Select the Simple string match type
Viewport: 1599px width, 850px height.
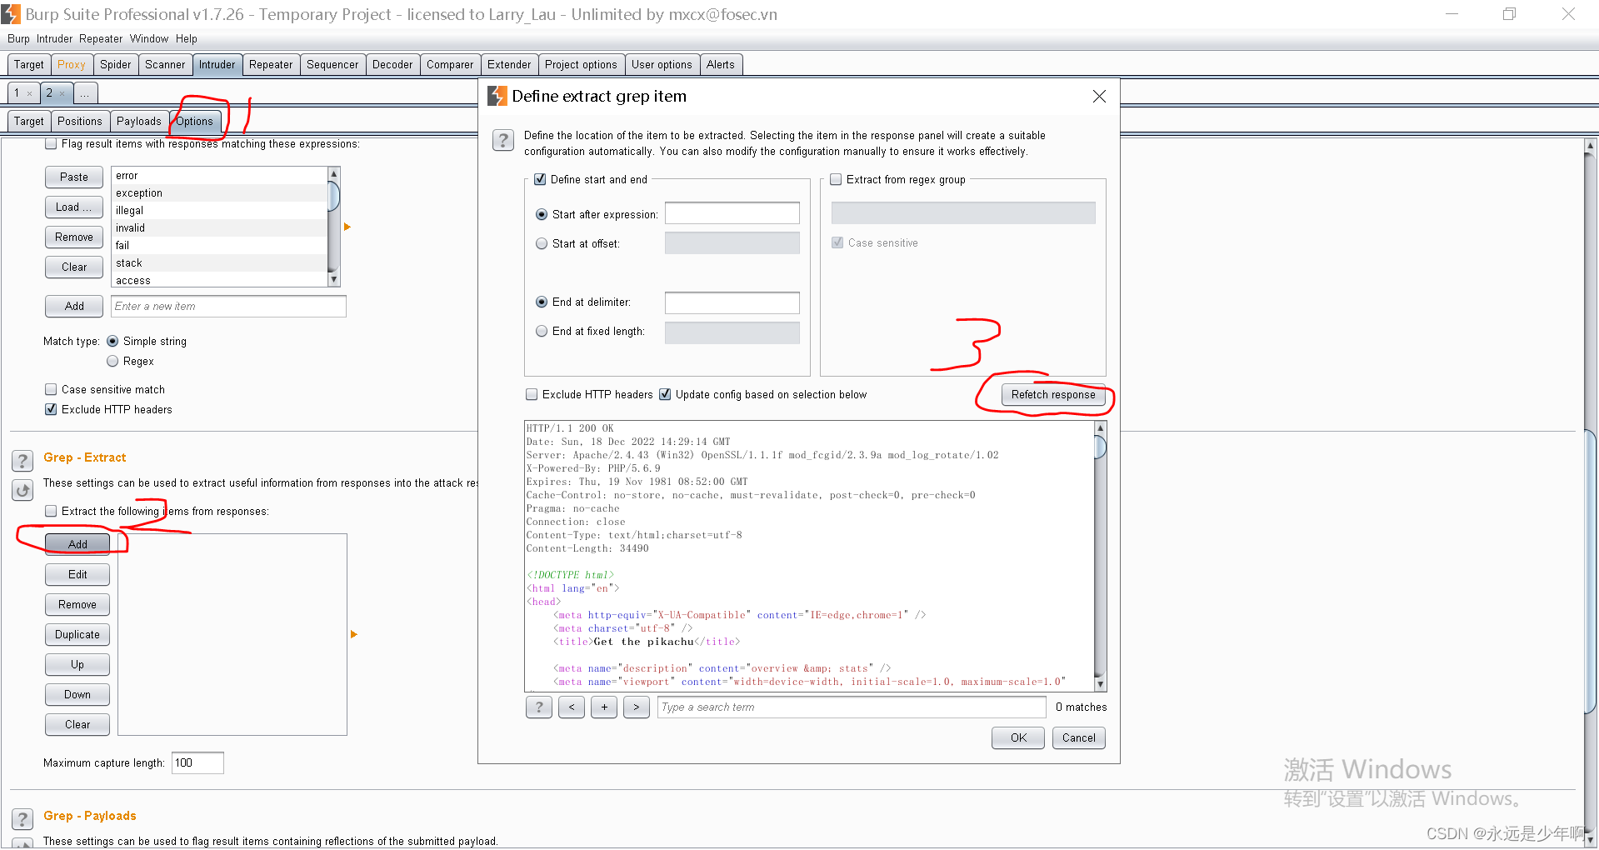click(112, 341)
